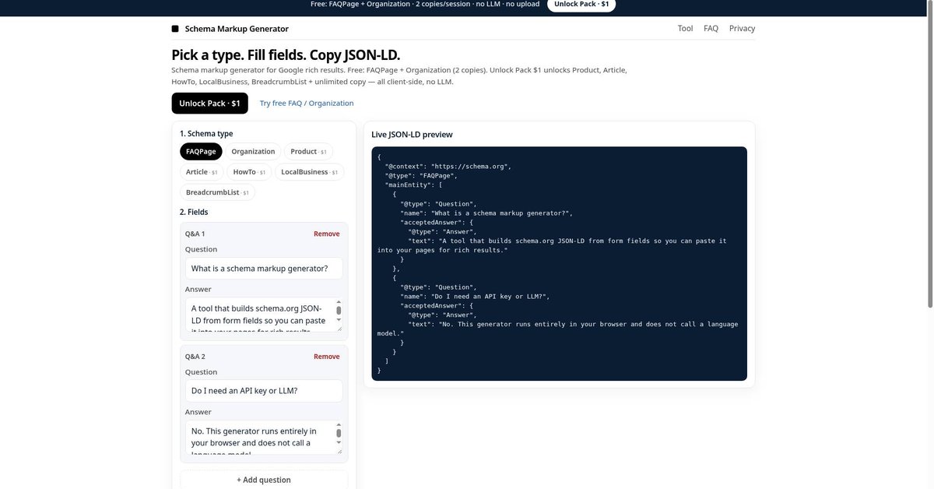Open the FAQ nav link
This screenshot has height=489, width=934.
[711, 28]
